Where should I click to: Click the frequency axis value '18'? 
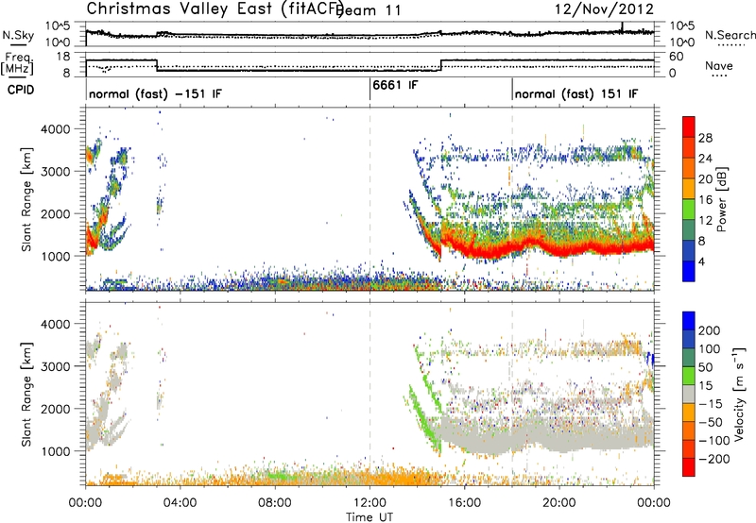coord(63,57)
